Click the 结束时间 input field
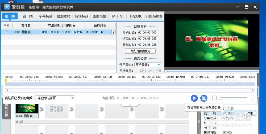266x134 pixels. pyautogui.click(x=148, y=38)
